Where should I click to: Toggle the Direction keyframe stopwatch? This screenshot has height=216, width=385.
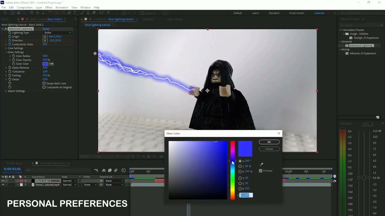pos(10,40)
